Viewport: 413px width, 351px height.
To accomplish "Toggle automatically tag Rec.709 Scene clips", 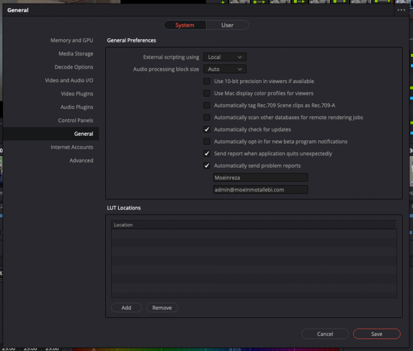I will click(207, 105).
